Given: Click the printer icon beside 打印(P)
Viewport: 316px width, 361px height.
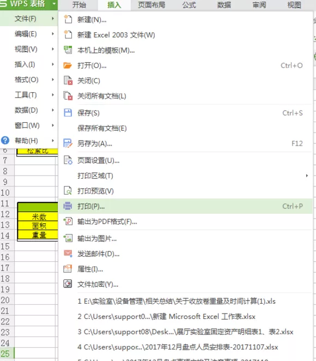Looking at the screenshot, I should pos(68,206).
